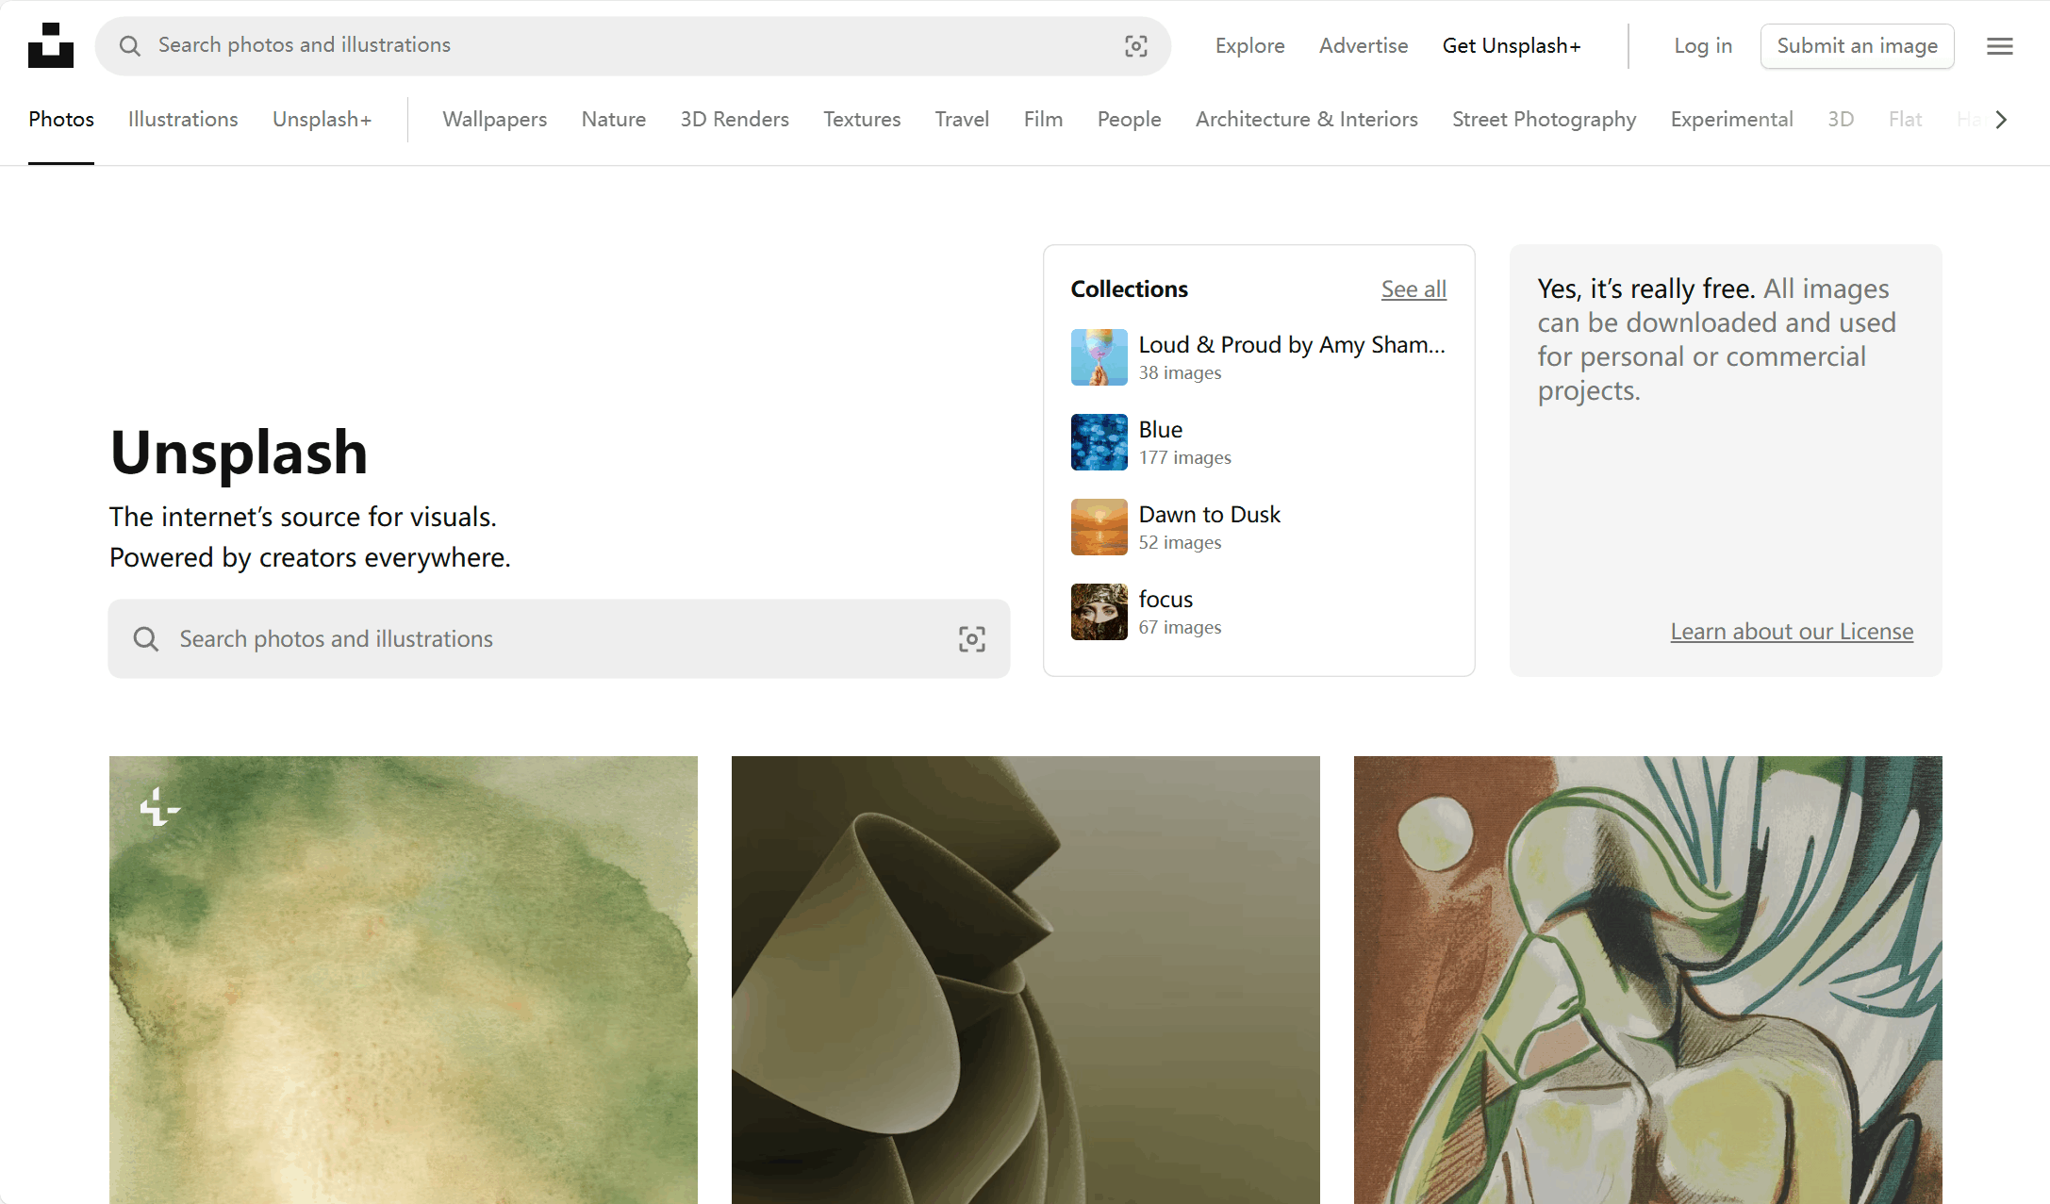Image resolution: width=2050 pixels, height=1204 pixels.
Task: Click the Unsplash+ badge on watercolor image
Action: [x=159, y=808]
